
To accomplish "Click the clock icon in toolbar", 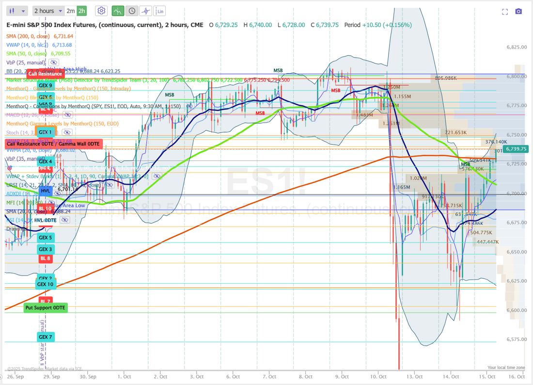I will tap(132, 11).
